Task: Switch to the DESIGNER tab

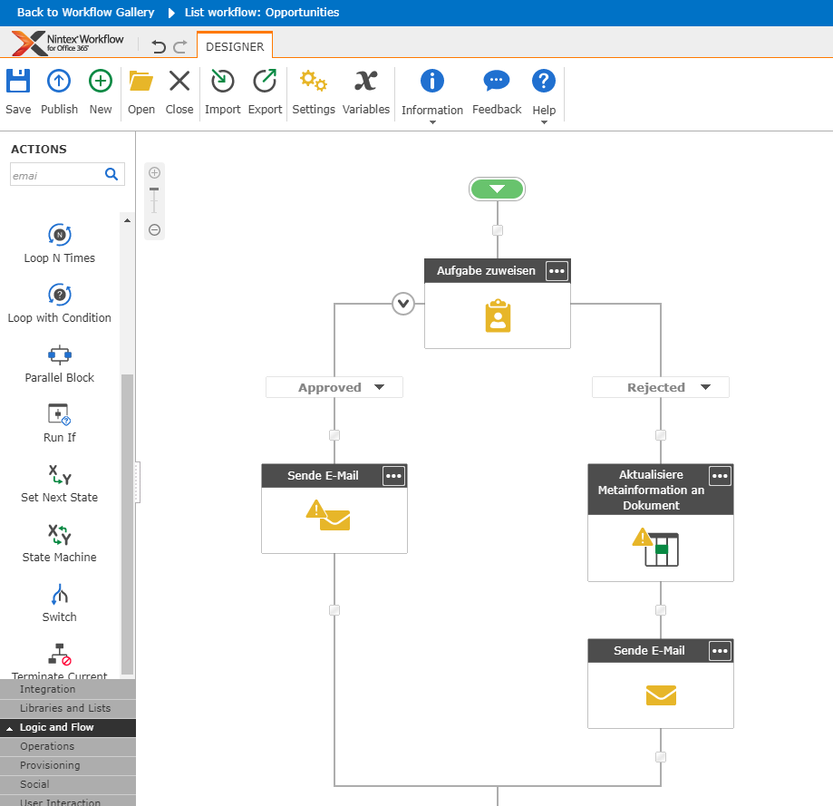Action: (x=235, y=46)
